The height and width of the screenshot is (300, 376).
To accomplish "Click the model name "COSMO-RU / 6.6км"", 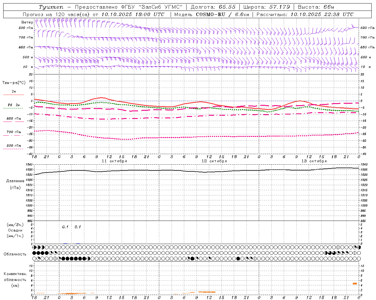I will click(x=223, y=14).
